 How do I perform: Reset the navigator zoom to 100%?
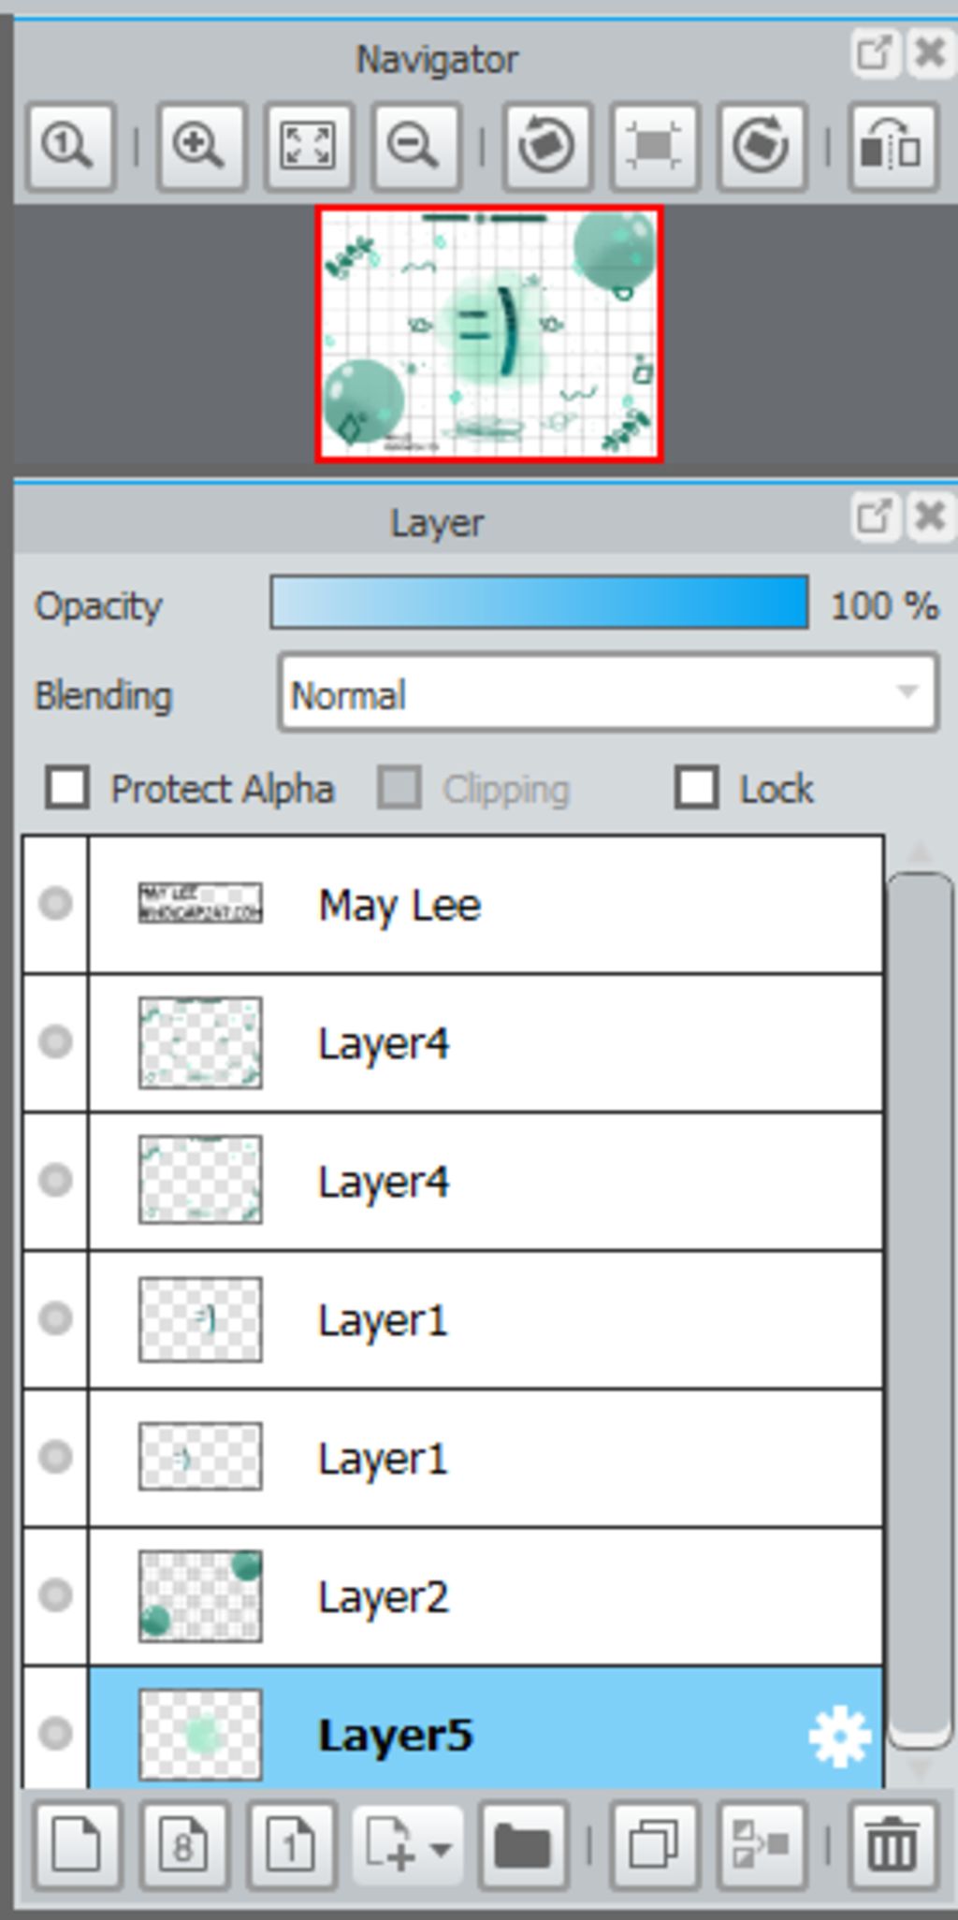coord(71,147)
